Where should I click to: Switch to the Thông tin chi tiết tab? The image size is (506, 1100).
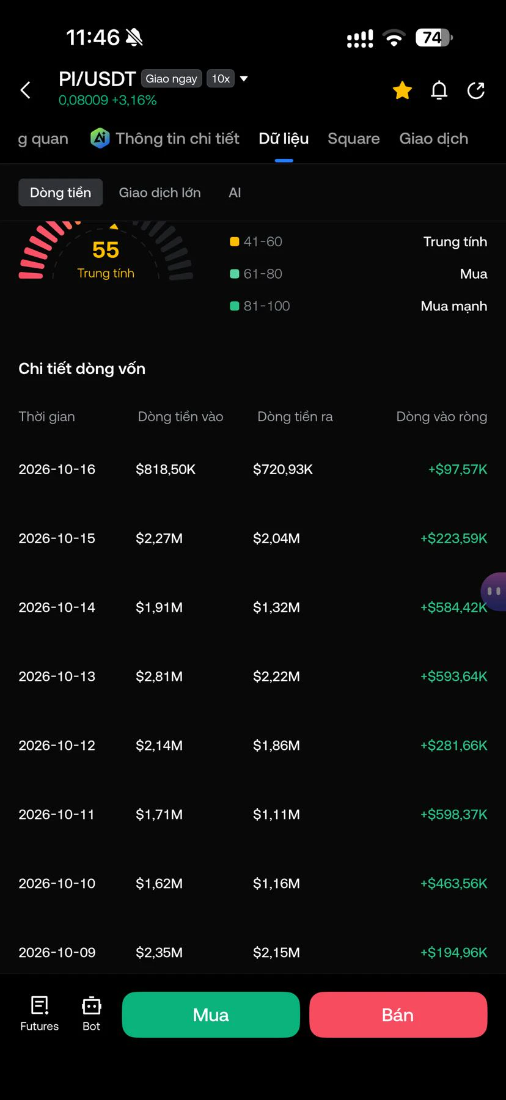(x=177, y=139)
